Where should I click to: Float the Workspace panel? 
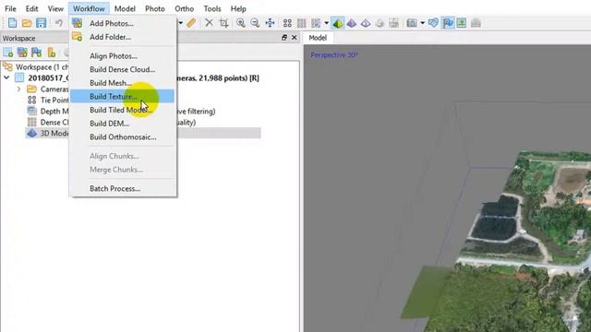pyautogui.click(x=284, y=37)
